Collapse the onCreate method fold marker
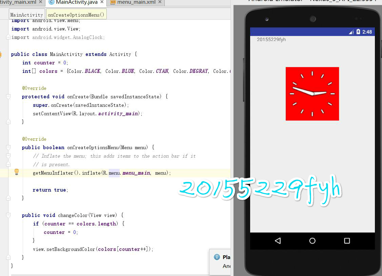382x276 pixels. (8, 97)
